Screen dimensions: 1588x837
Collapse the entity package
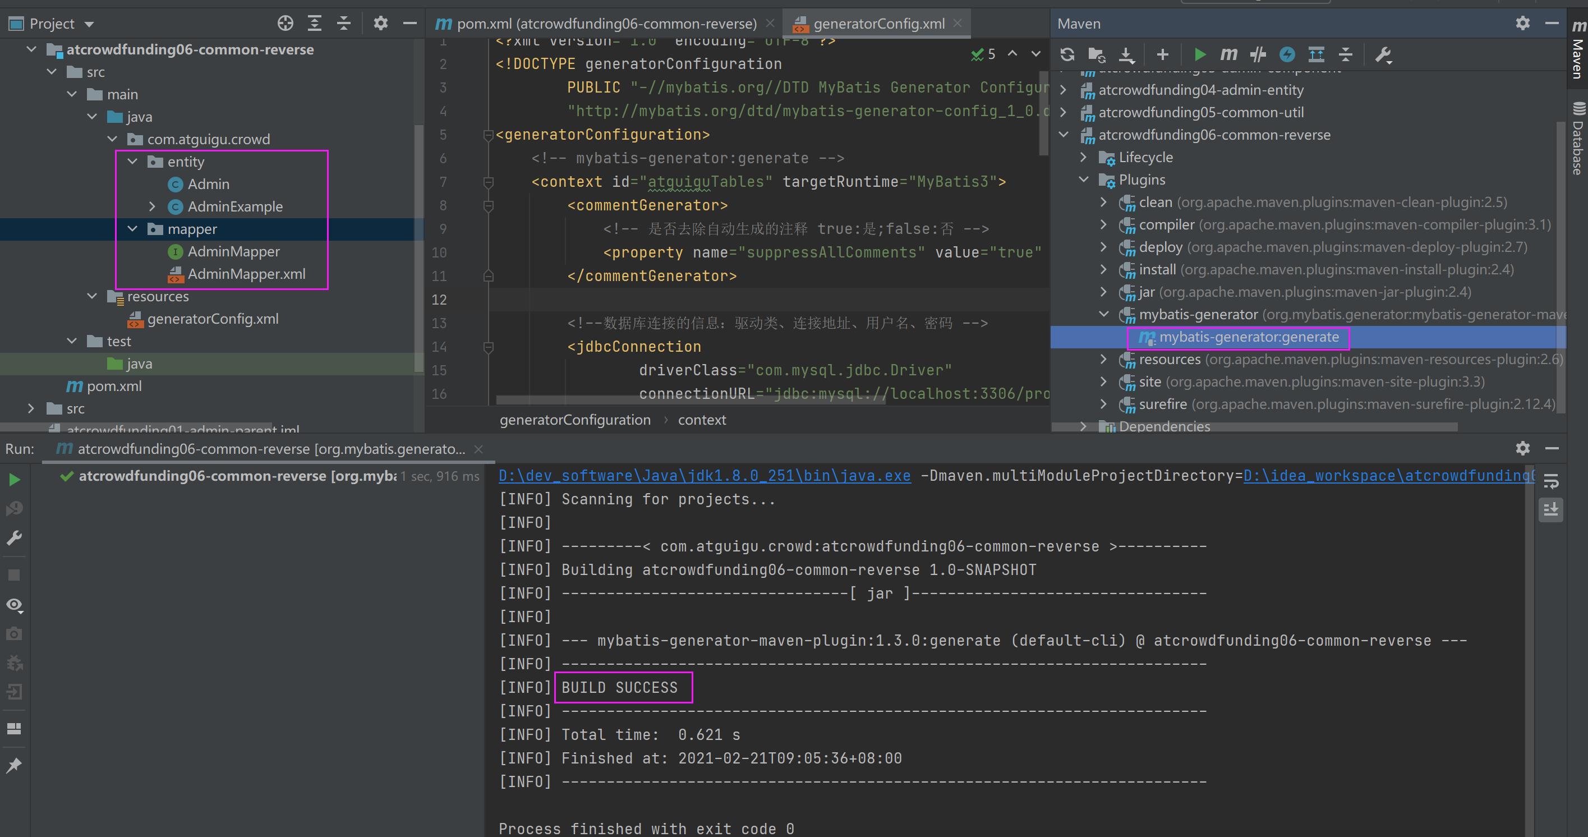132,162
